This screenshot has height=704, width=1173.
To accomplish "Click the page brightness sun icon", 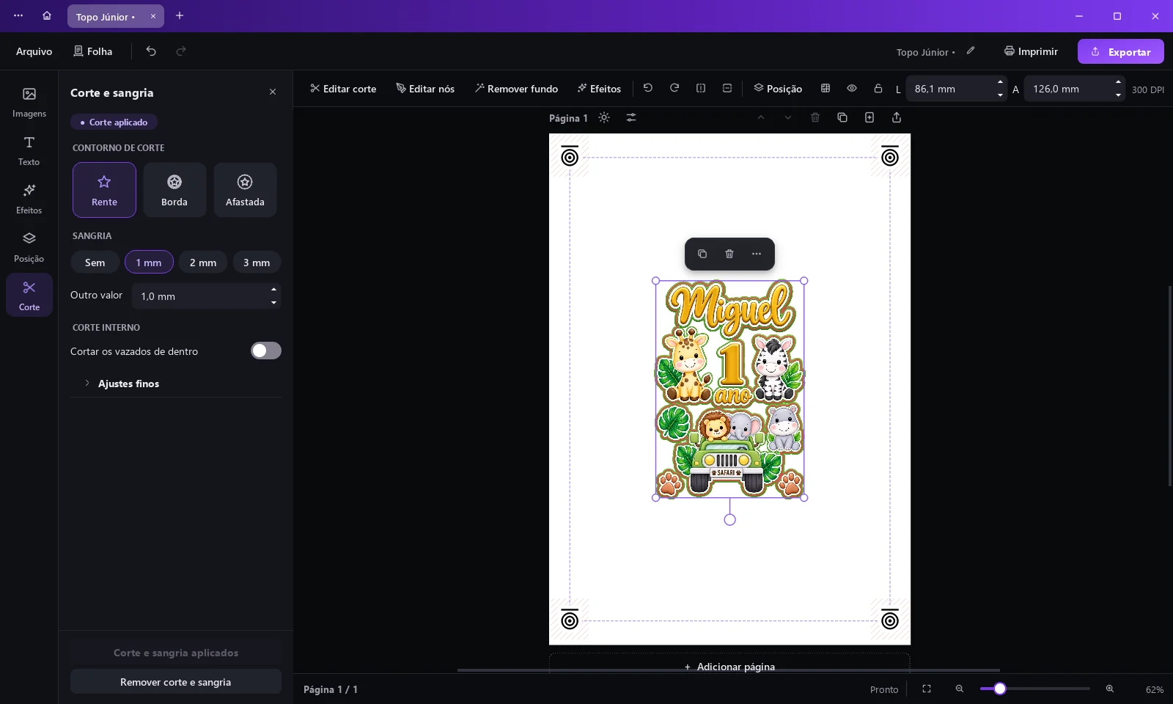I will (604, 117).
